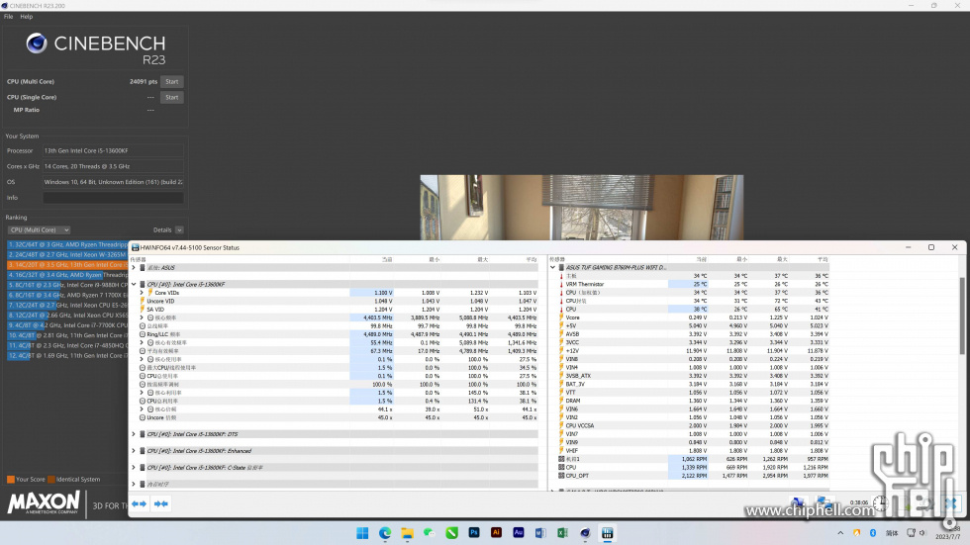The image size is (970, 545).
Task: Open Cinebench Help menu
Action: point(26,17)
